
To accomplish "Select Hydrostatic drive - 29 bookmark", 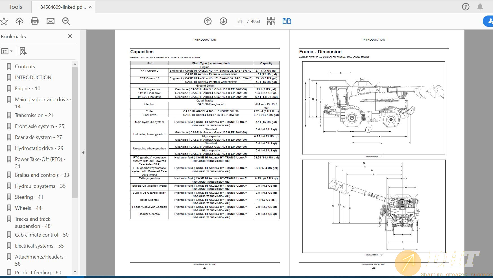I will click(x=39, y=148).
